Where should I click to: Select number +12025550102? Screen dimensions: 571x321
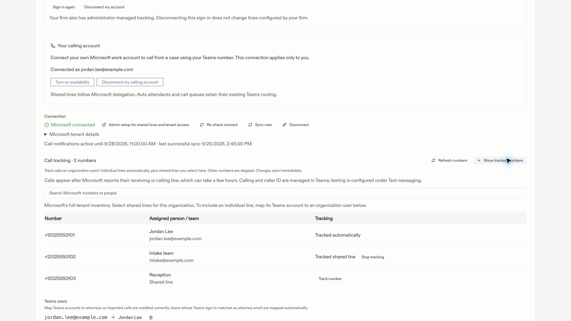(60, 257)
